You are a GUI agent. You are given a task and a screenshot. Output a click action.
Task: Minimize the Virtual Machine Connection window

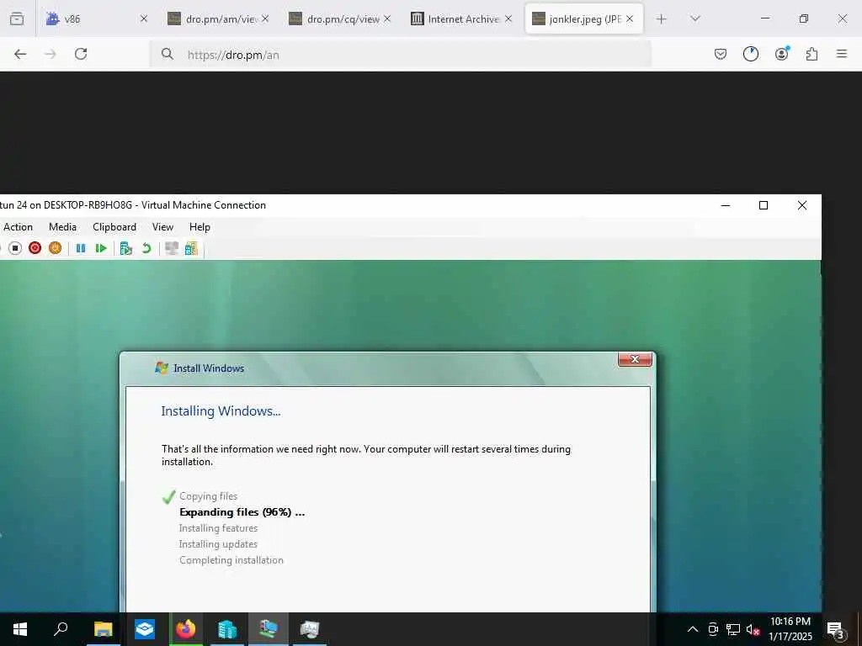tap(726, 205)
